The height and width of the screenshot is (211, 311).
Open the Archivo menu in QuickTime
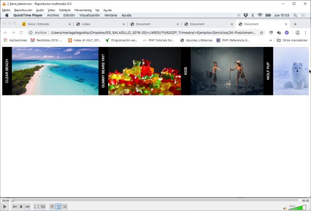pyautogui.click(x=53, y=15)
